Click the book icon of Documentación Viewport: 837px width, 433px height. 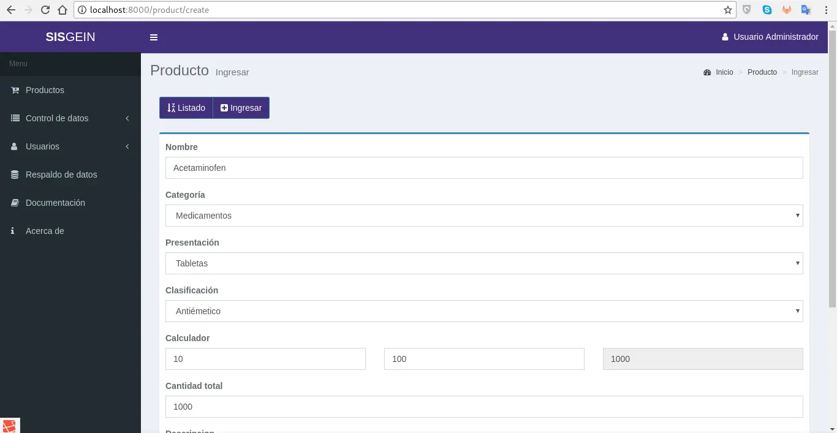coord(15,203)
